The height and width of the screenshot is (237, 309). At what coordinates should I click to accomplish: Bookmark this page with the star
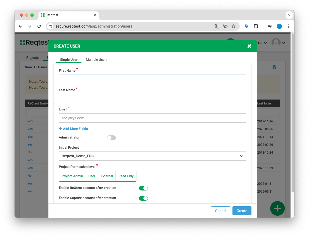click(x=234, y=26)
